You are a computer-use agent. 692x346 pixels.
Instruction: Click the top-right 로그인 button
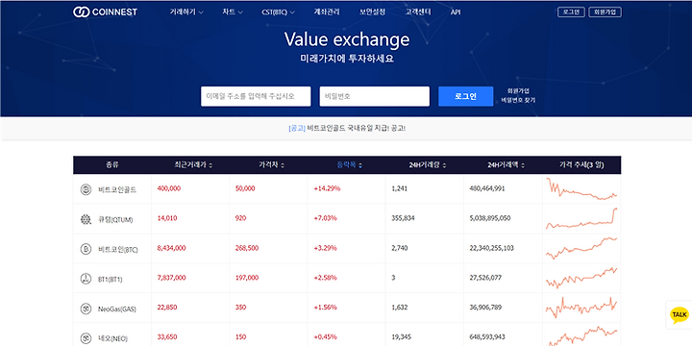571,12
